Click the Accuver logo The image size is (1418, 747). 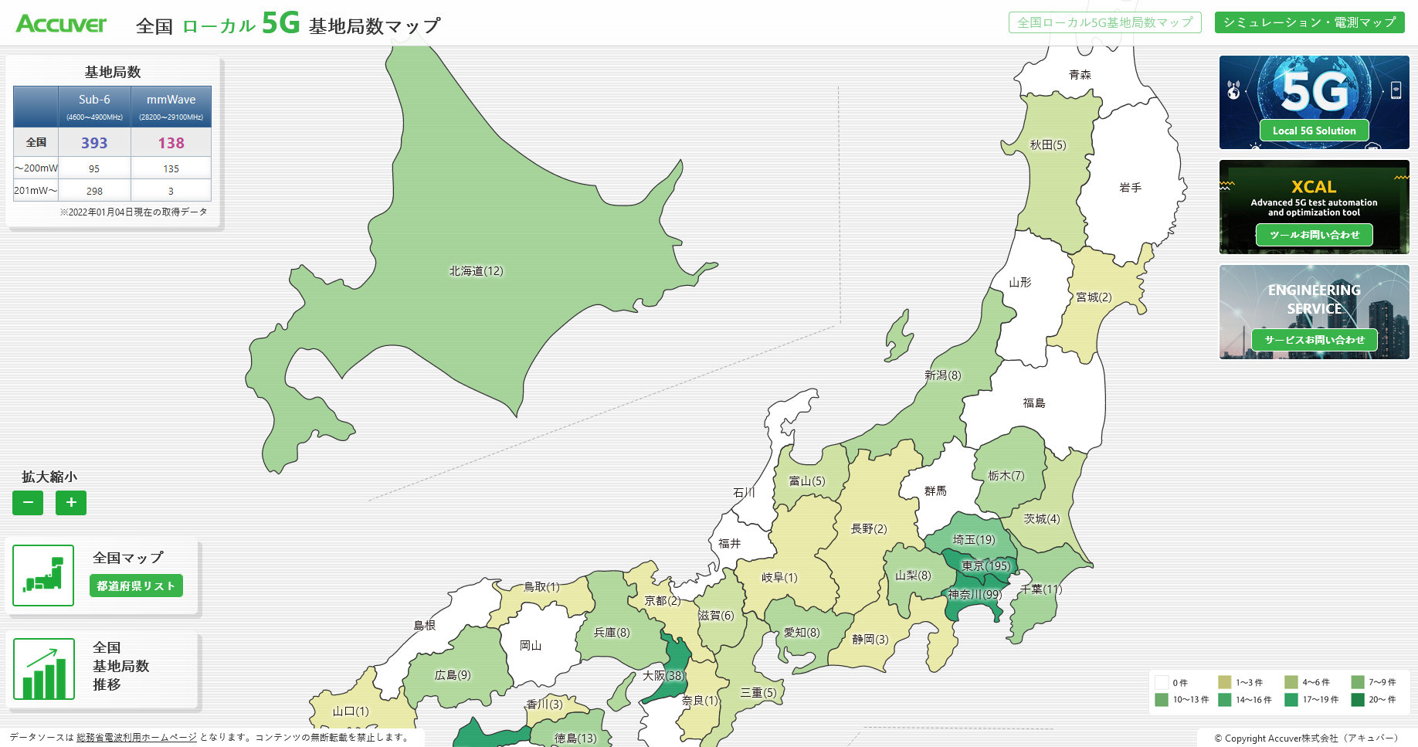61,23
